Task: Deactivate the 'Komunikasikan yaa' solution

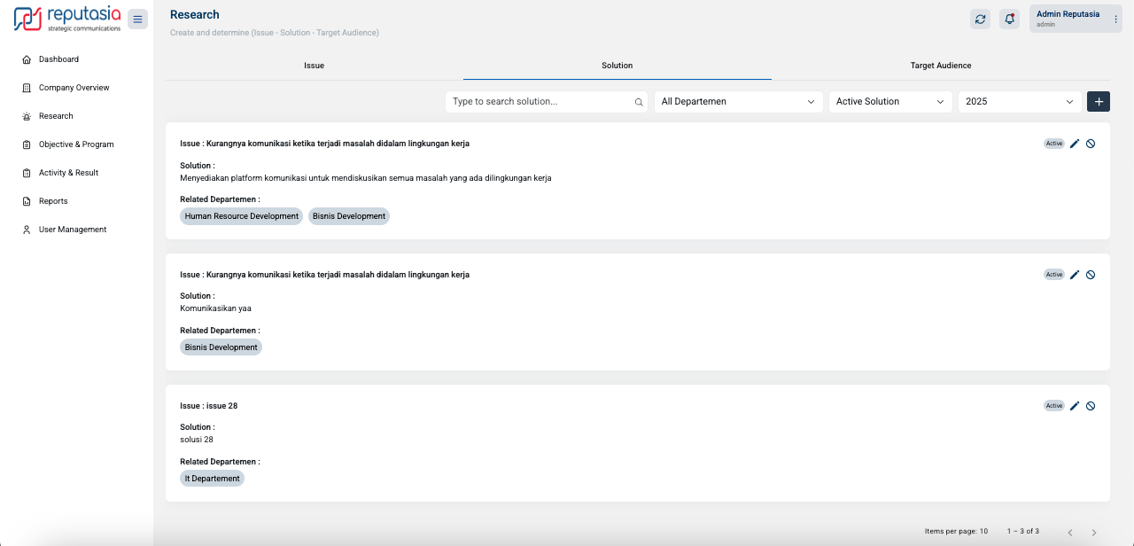Action: click(x=1091, y=275)
